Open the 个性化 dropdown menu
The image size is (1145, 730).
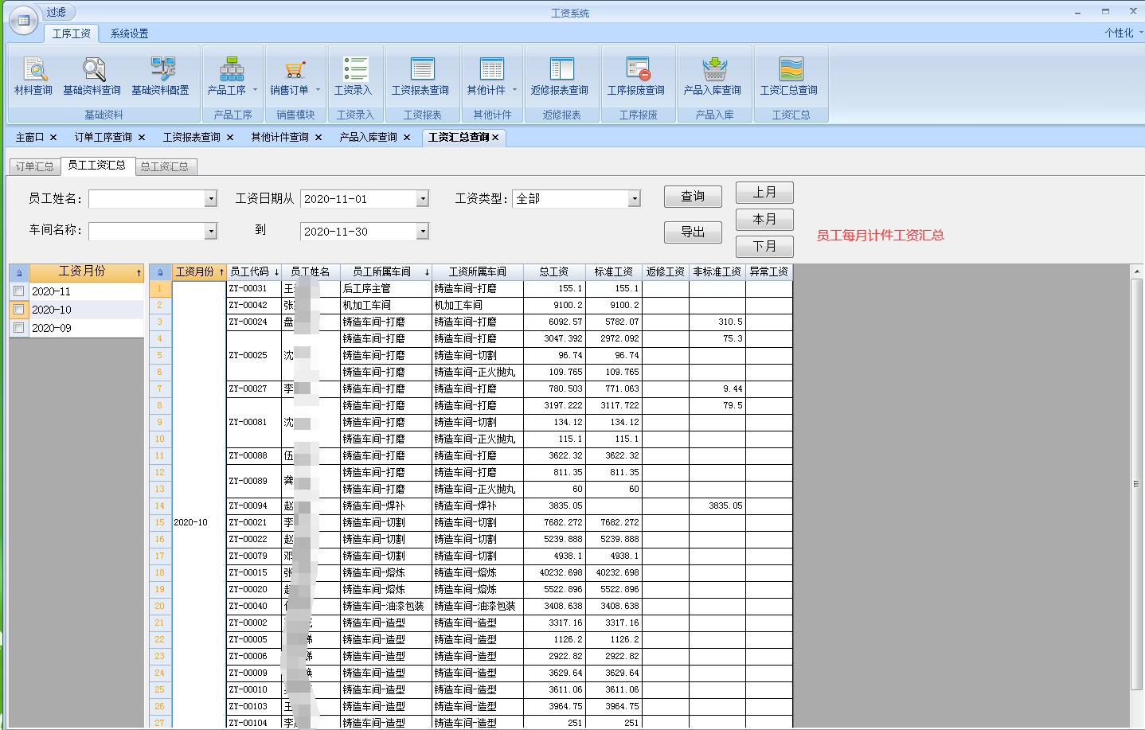pyautogui.click(x=1124, y=33)
